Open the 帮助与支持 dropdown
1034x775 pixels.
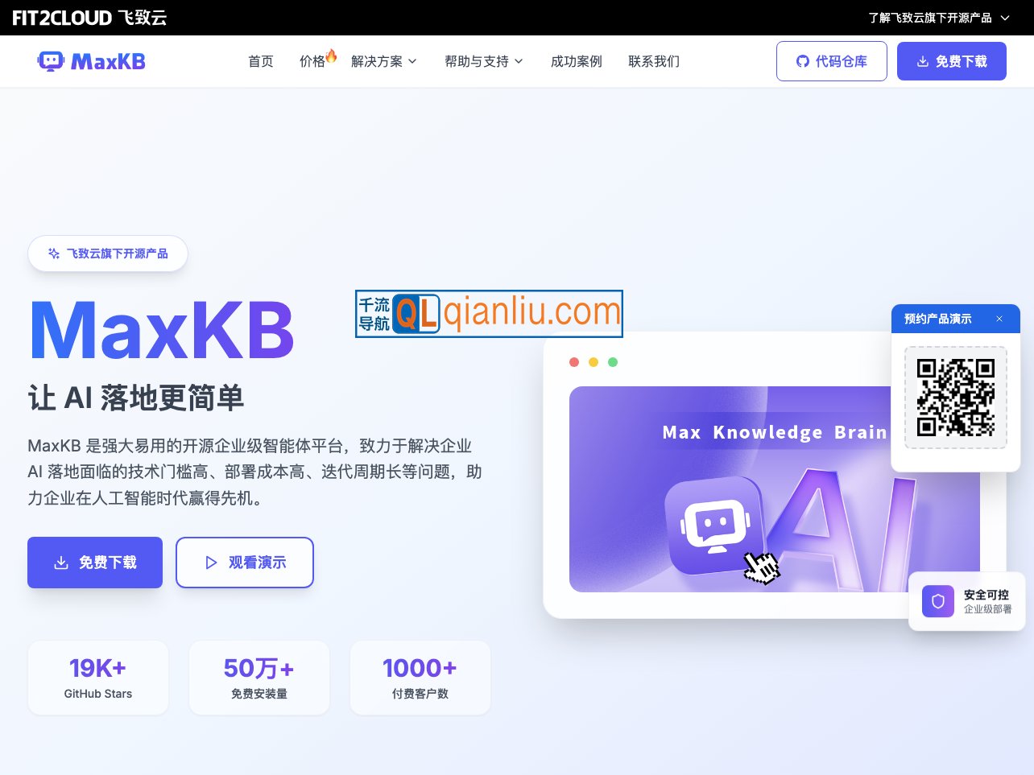click(x=483, y=61)
